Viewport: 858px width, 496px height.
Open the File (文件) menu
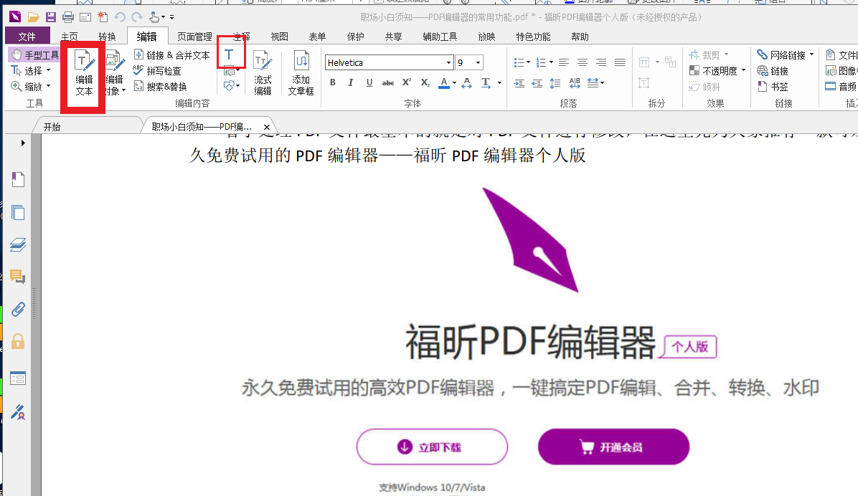27,37
